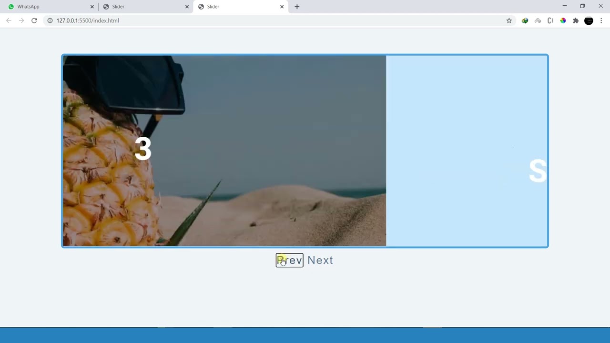Go back to previous page
Viewport: 610px width, 343px height.
9,20
